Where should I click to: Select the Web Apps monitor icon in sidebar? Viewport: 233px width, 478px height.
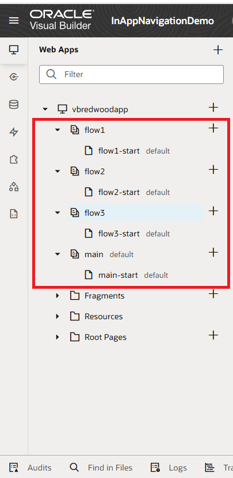pyautogui.click(x=14, y=49)
